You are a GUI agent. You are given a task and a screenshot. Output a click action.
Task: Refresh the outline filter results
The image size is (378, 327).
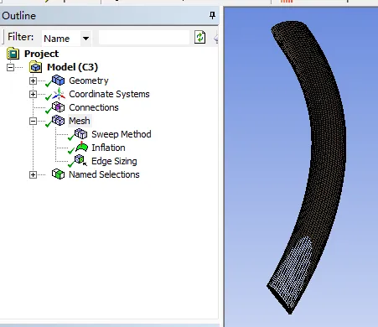click(199, 37)
